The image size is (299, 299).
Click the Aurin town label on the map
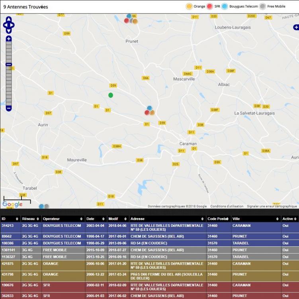coord(43,125)
